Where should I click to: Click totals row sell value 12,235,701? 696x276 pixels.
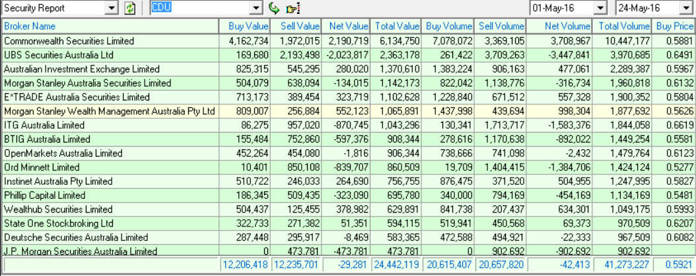(297, 265)
